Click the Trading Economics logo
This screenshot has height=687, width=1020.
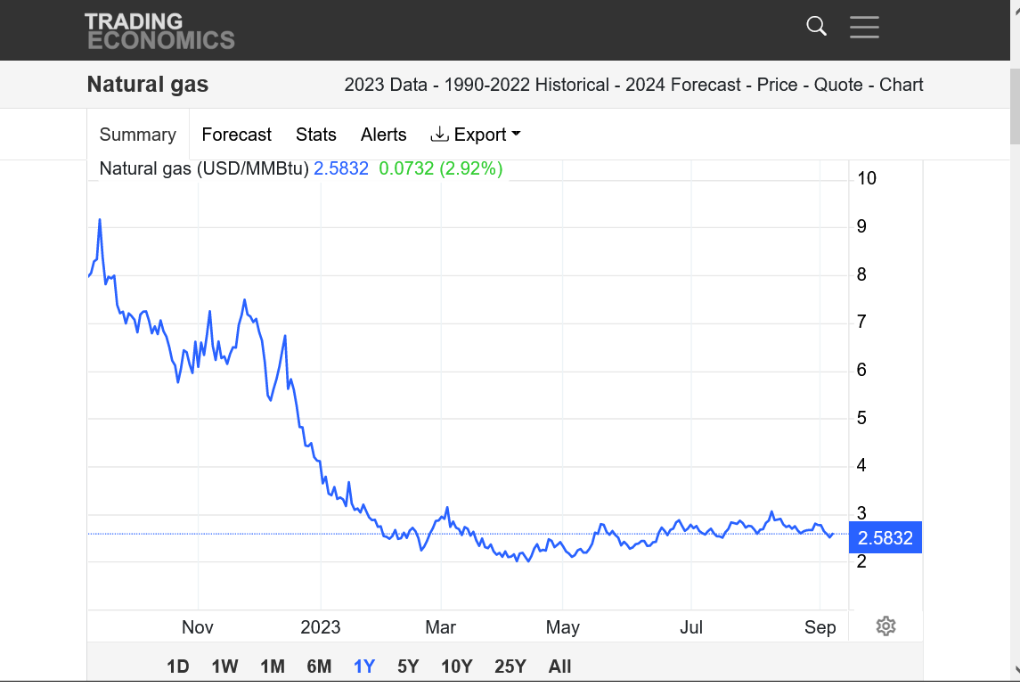[159, 30]
